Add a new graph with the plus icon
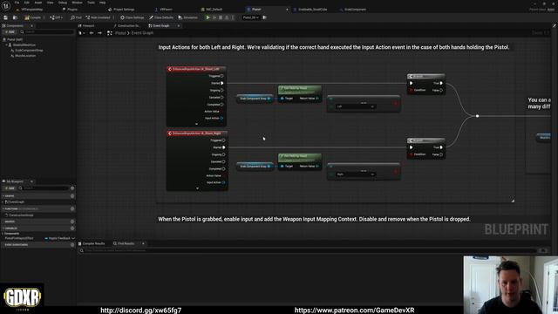Screen dimensions: 558x314 pos(72,195)
